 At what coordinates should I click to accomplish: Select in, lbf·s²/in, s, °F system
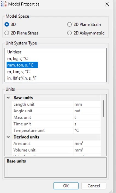22,78
